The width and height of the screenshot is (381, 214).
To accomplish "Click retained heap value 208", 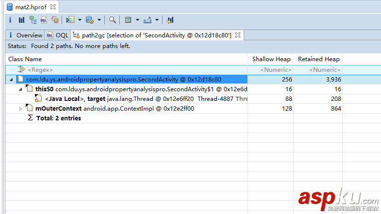I will (x=336, y=99).
